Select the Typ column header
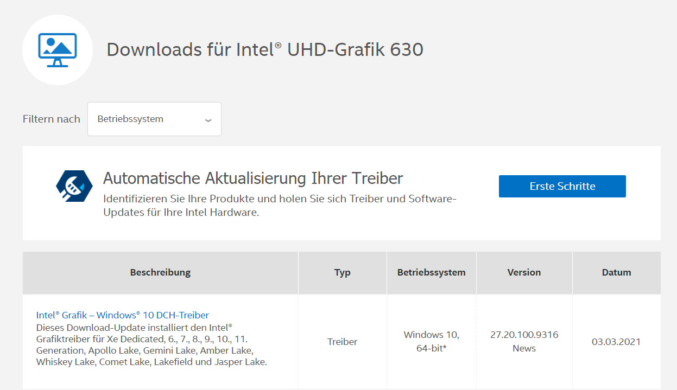The height and width of the screenshot is (390, 677). [x=342, y=272]
